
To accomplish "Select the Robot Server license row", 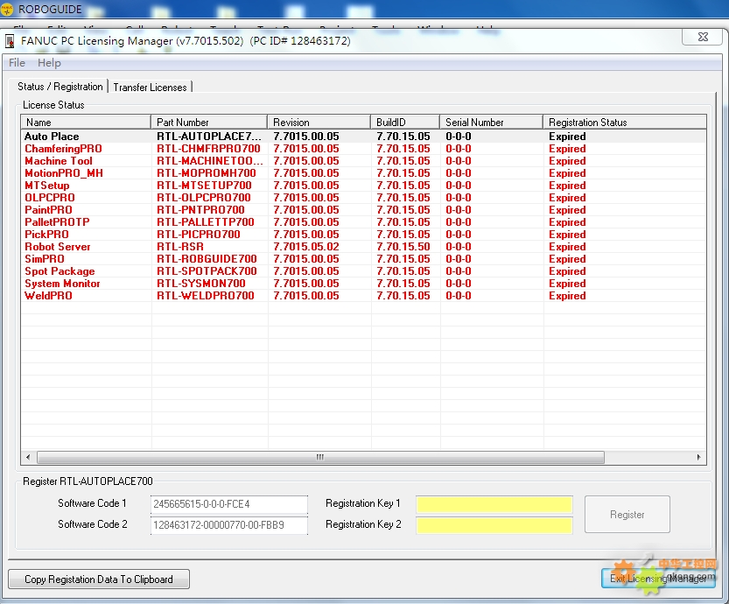I will pos(363,247).
